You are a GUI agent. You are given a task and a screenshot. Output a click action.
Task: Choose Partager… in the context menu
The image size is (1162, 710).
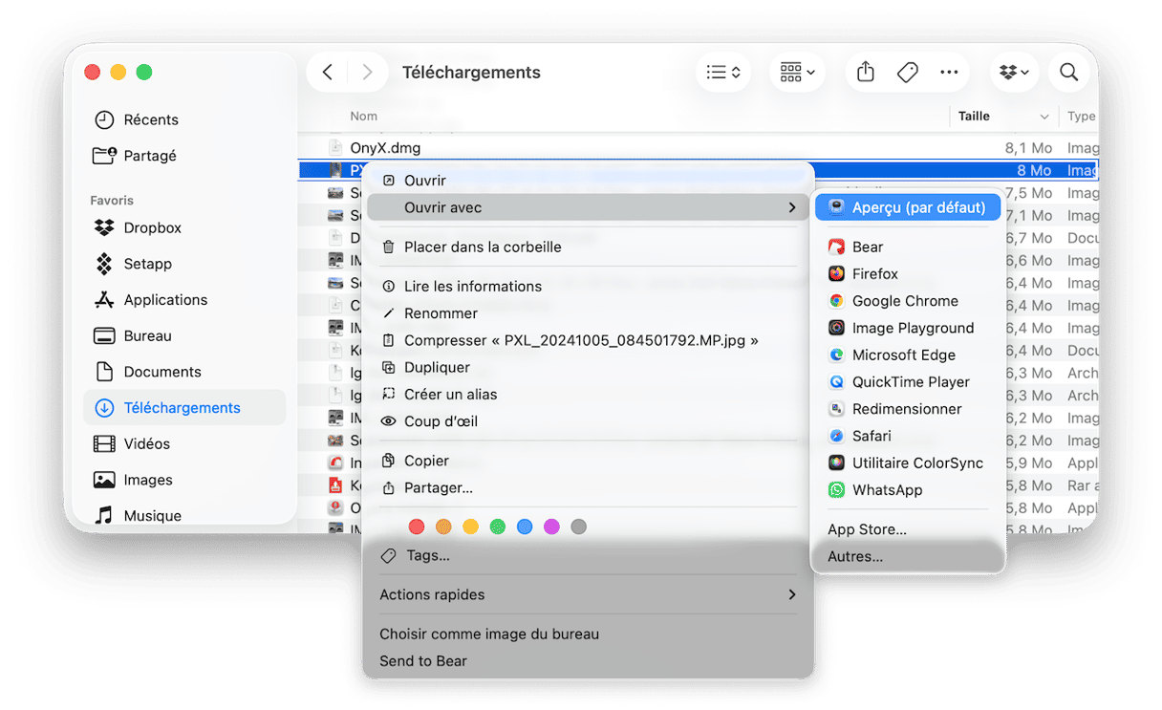588,487
